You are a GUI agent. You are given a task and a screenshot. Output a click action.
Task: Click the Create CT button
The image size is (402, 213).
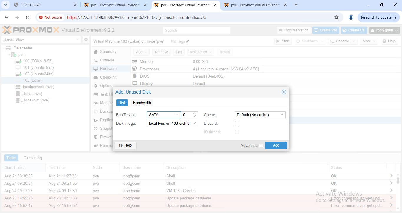(x=354, y=30)
